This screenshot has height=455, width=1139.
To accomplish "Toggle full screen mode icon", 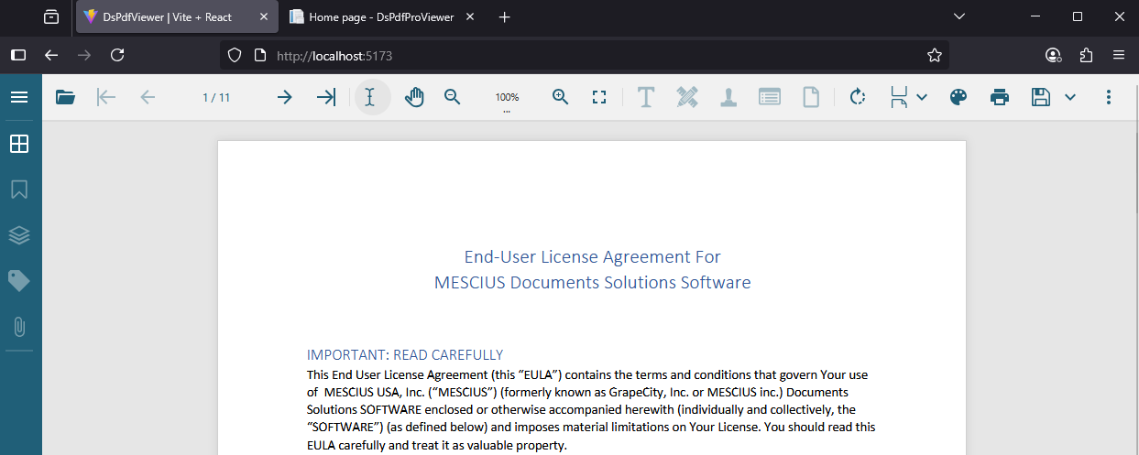I will [x=599, y=97].
